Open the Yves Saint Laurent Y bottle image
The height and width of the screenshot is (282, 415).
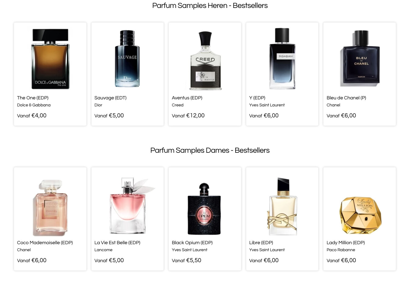pos(282,58)
